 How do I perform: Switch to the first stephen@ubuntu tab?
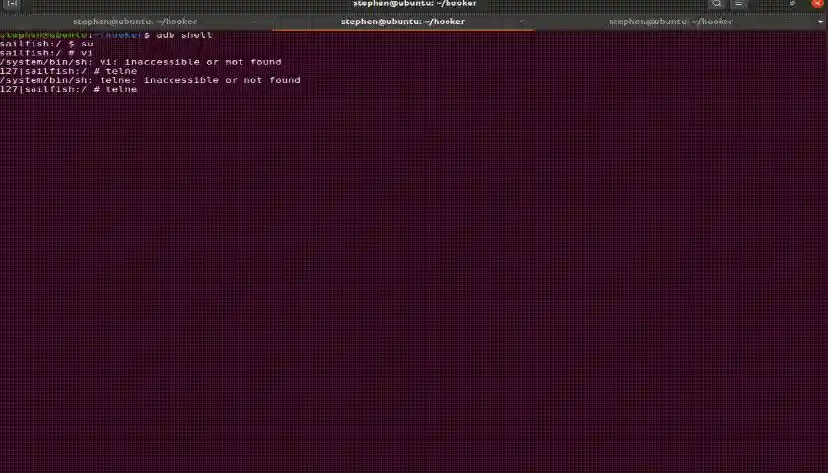coord(135,21)
